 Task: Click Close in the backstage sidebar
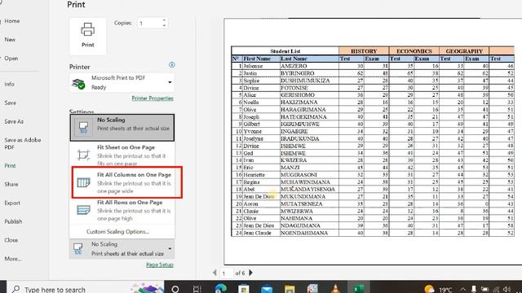(11, 240)
